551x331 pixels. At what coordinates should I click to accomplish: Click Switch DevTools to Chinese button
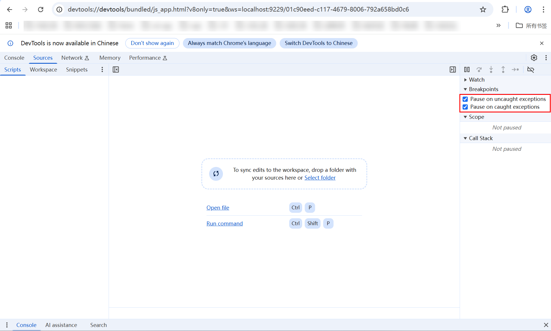click(x=319, y=43)
